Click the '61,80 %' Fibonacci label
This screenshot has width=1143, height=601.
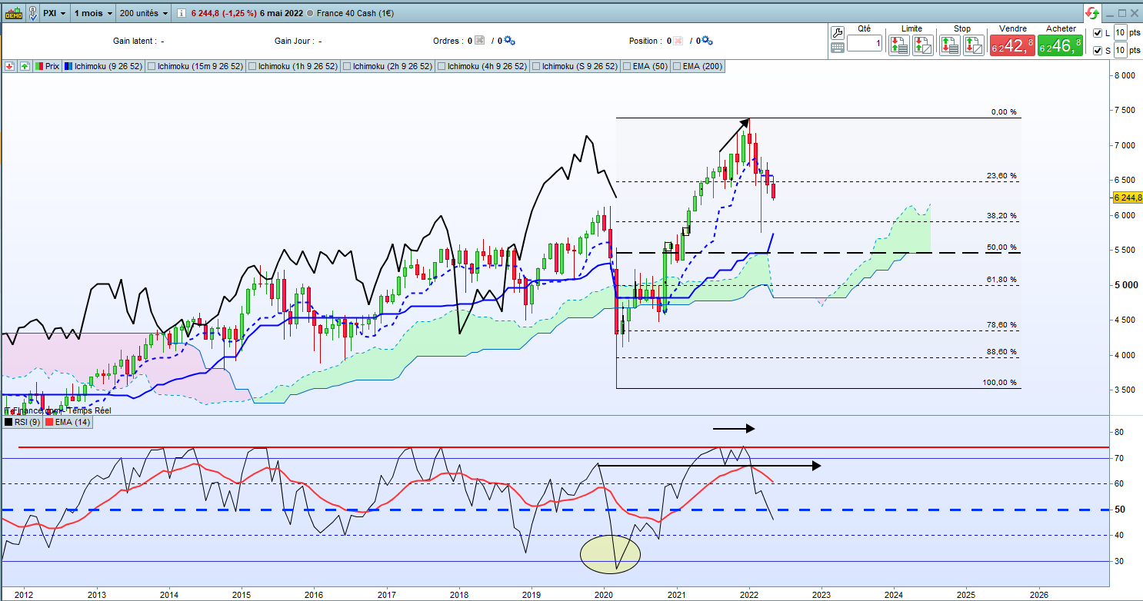1001,280
